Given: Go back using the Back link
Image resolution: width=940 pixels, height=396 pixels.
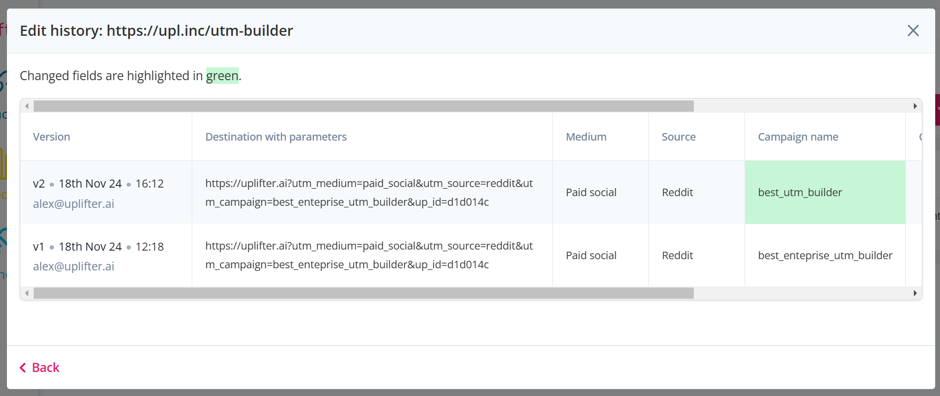Looking at the screenshot, I should click(x=40, y=368).
